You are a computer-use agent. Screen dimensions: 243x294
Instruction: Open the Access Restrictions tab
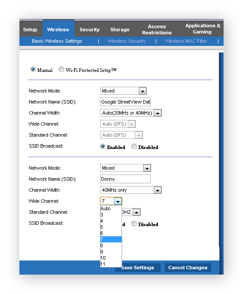coord(157,30)
